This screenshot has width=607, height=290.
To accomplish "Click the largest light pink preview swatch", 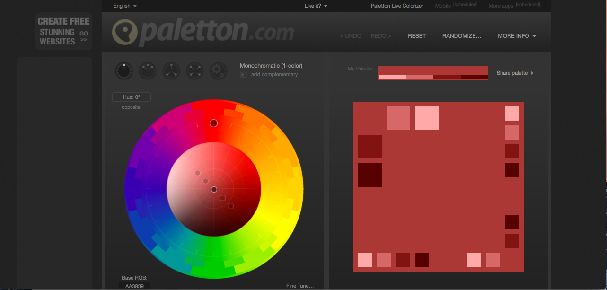I will click(x=426, y=118).
